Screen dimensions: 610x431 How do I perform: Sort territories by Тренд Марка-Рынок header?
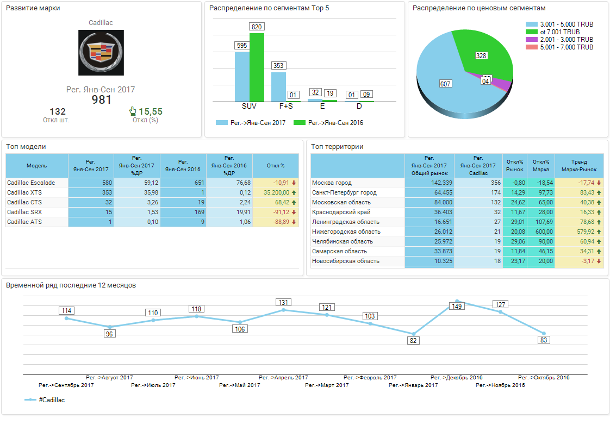[x=579, y=166]
